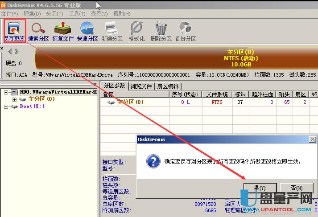Open the 帮助(H) menu
The image size is (318, 217).
coord(122,14)
